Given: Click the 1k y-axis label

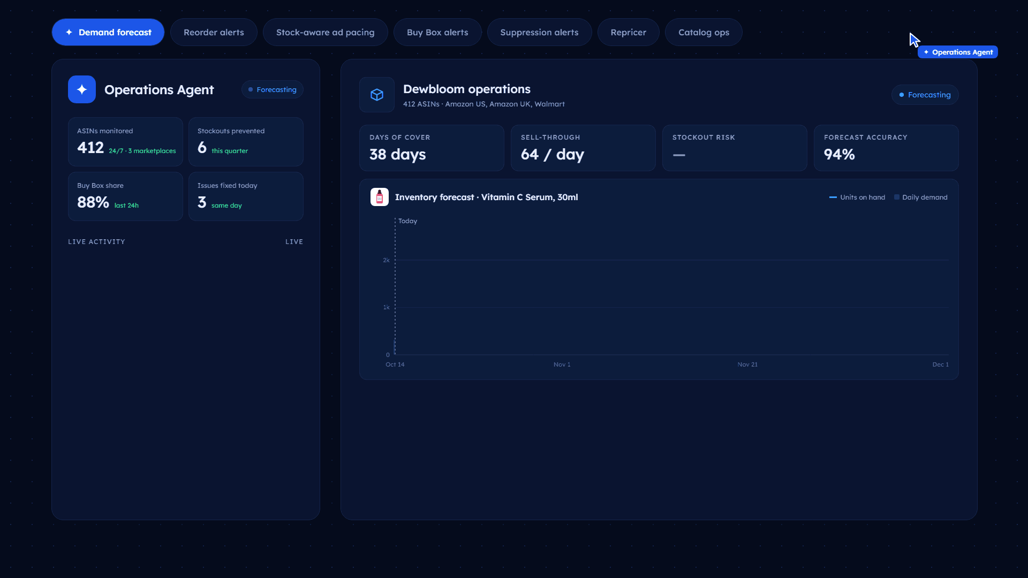Looking at the screenshot, I should 386,307.
